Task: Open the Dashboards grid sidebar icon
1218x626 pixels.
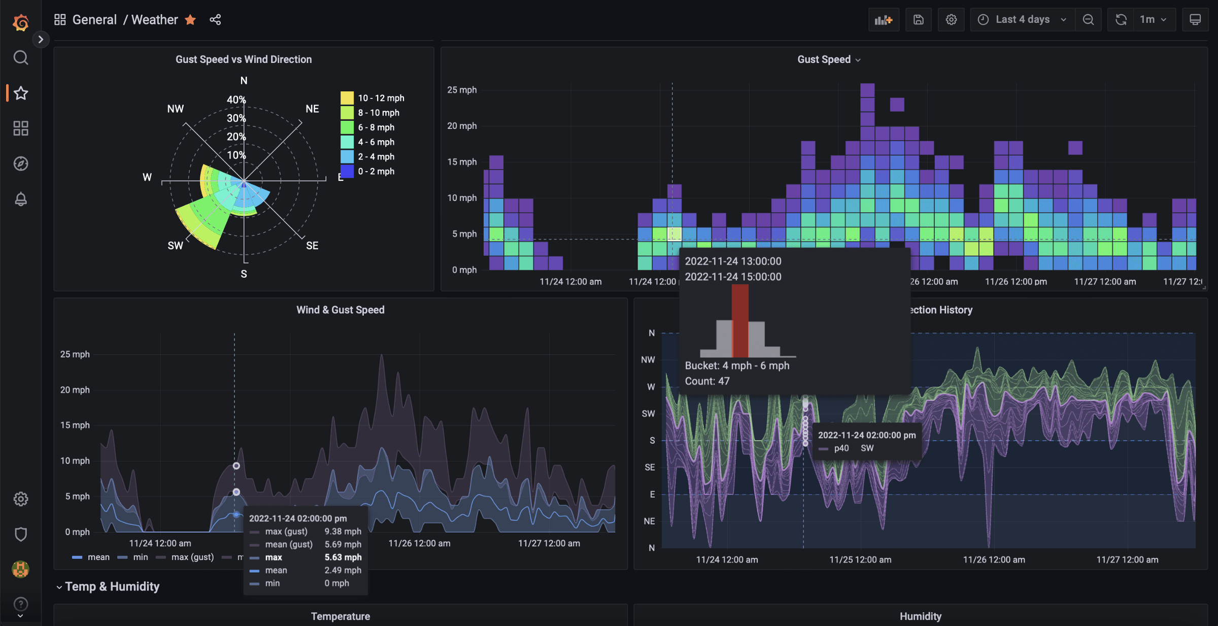Action: point(20,128)
